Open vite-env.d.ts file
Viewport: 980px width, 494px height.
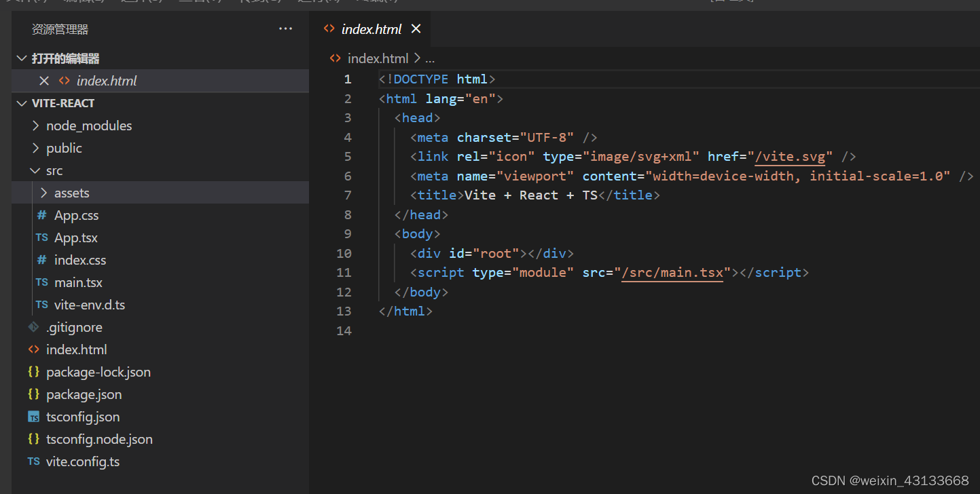pyautogui.click(x=90, y=305)
